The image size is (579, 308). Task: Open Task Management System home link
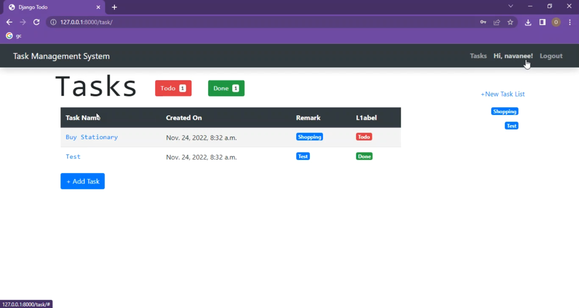(61, 56)
